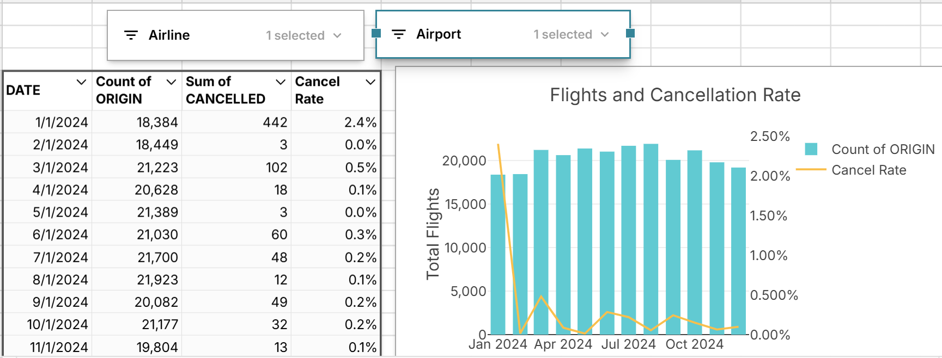Select the Flights and Cancellation Rate chart title
This screenshot has height=358, width=942.
(674, 95)
